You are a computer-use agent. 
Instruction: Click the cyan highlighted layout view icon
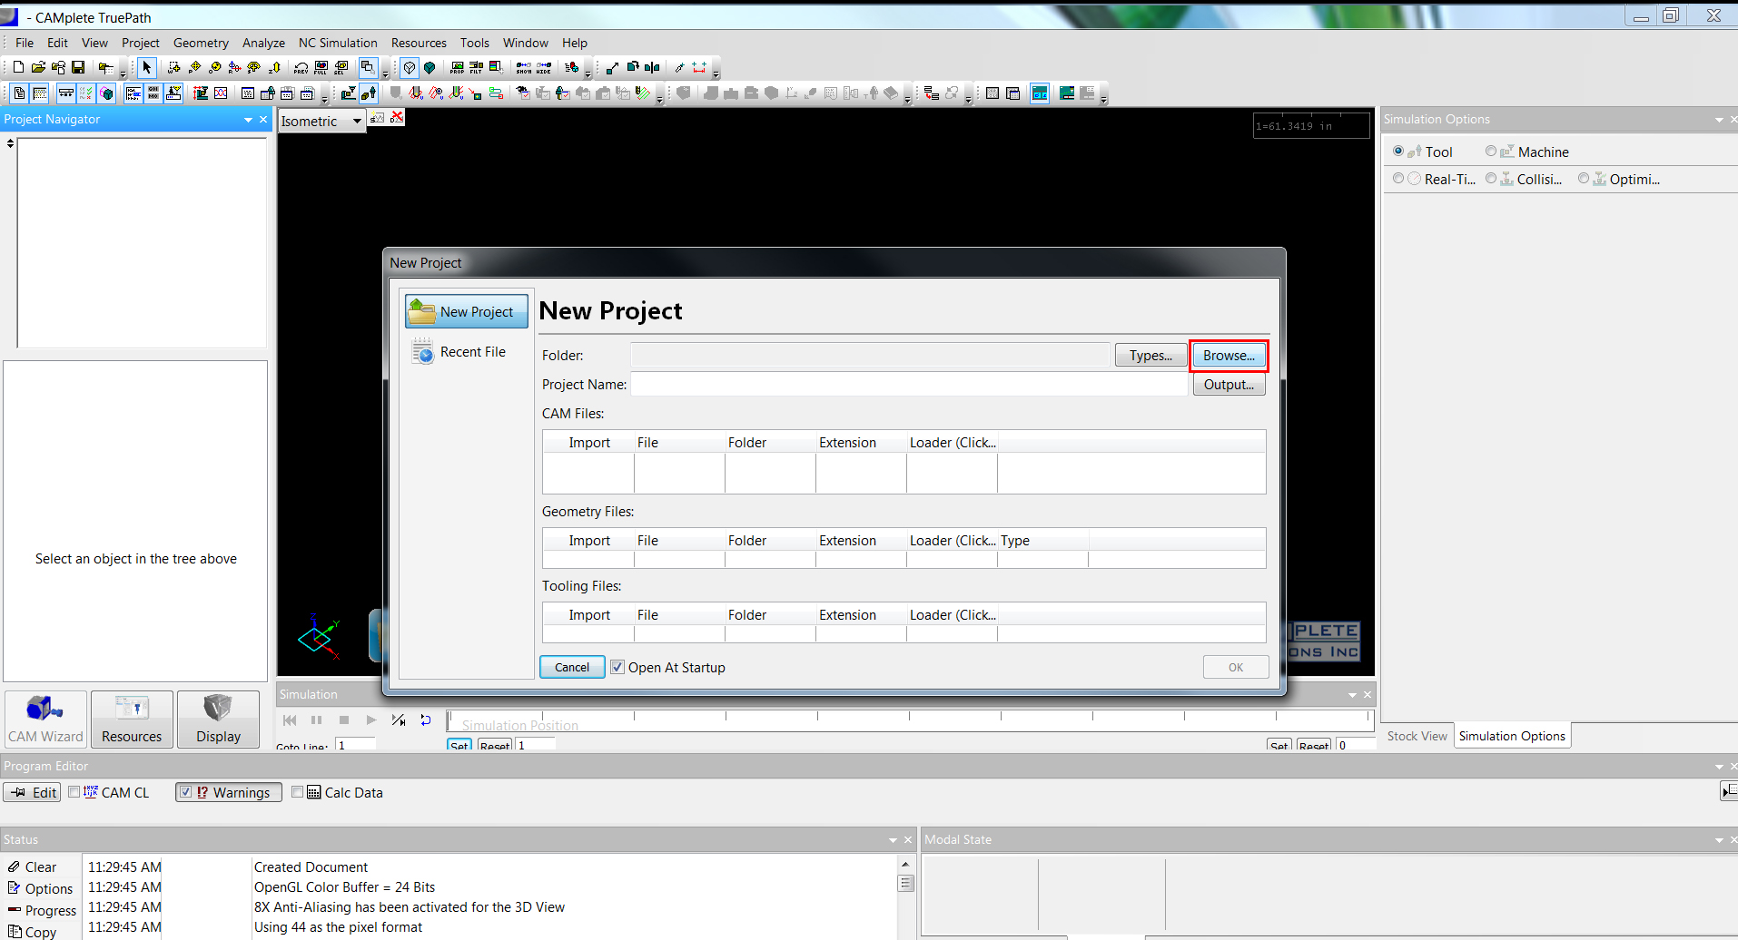(1040, 93)
